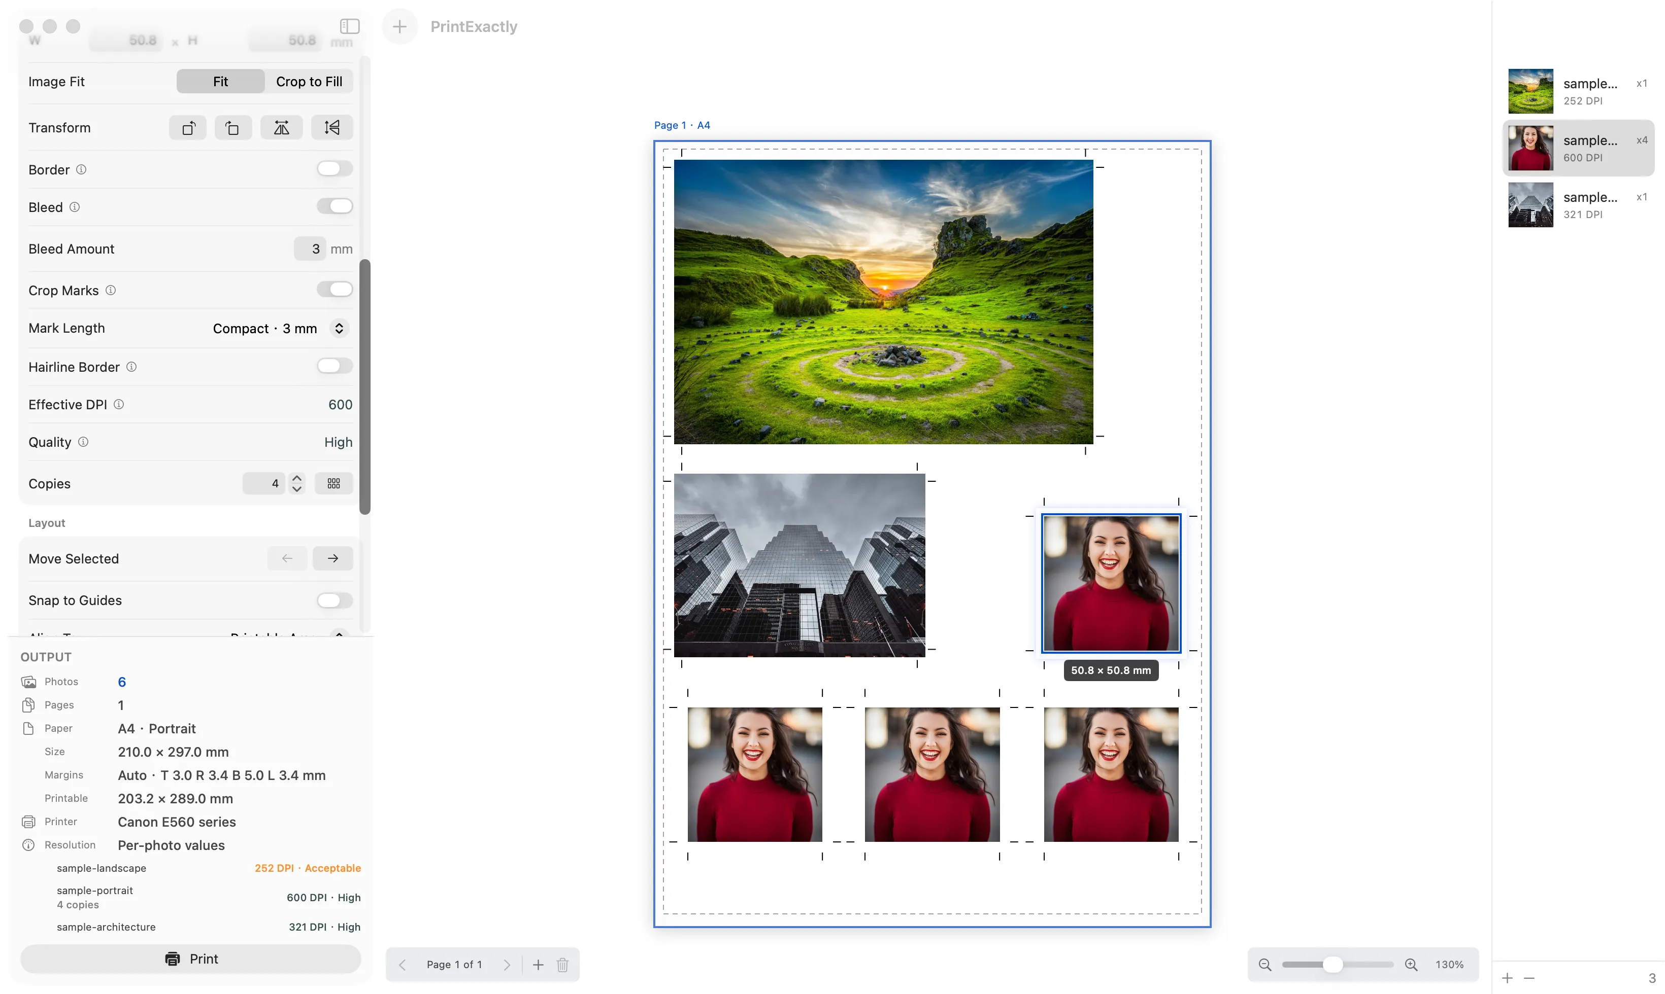Click the Resolution info icon in Output
Viewport: 1665px width, 994px height.
(x=28, y=844)
